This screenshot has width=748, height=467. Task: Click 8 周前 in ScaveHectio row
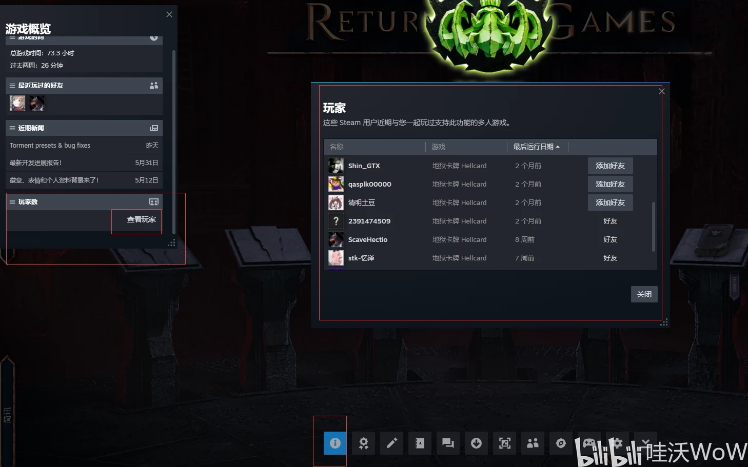click(x=525, y=239)
